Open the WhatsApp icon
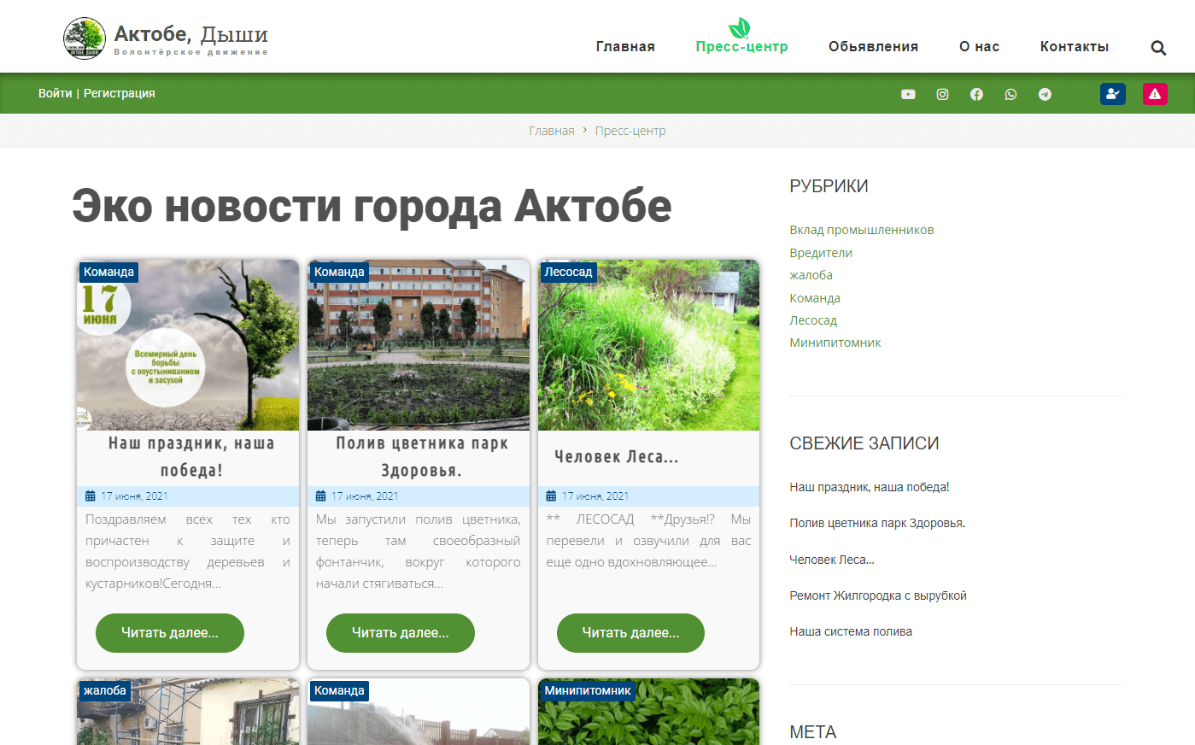 coord(1010,94)
